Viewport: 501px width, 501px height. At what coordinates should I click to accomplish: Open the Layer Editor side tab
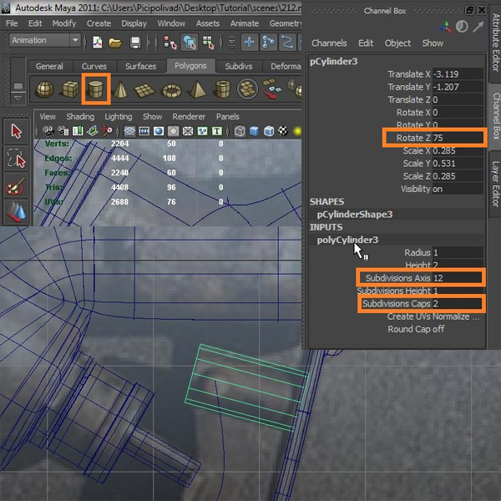pos(495,184)
